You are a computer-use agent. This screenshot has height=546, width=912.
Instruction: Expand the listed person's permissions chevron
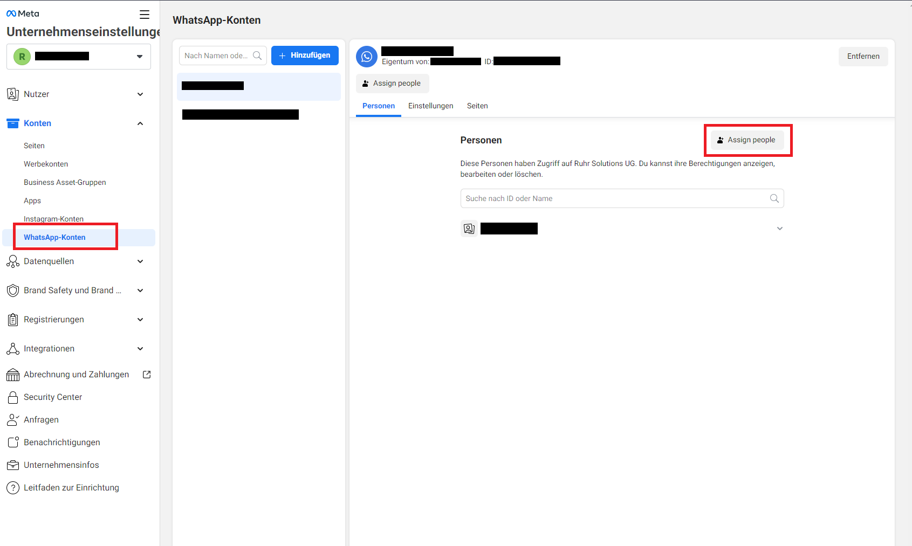click(779, 229)
